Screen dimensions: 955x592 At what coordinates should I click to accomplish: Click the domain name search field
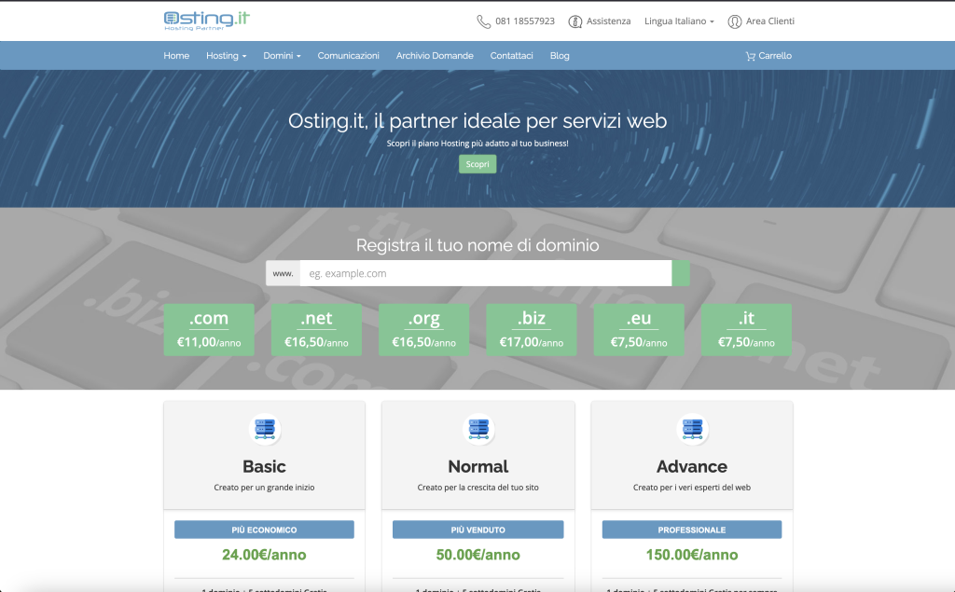[485, 273]
